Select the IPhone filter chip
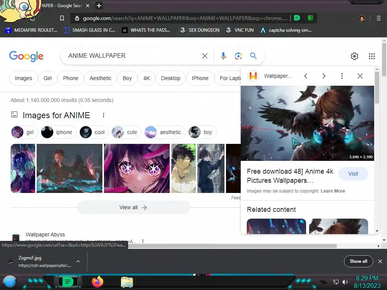Viewport: 387px width, 290px height. pyautogui.click(x=200, y=78)
